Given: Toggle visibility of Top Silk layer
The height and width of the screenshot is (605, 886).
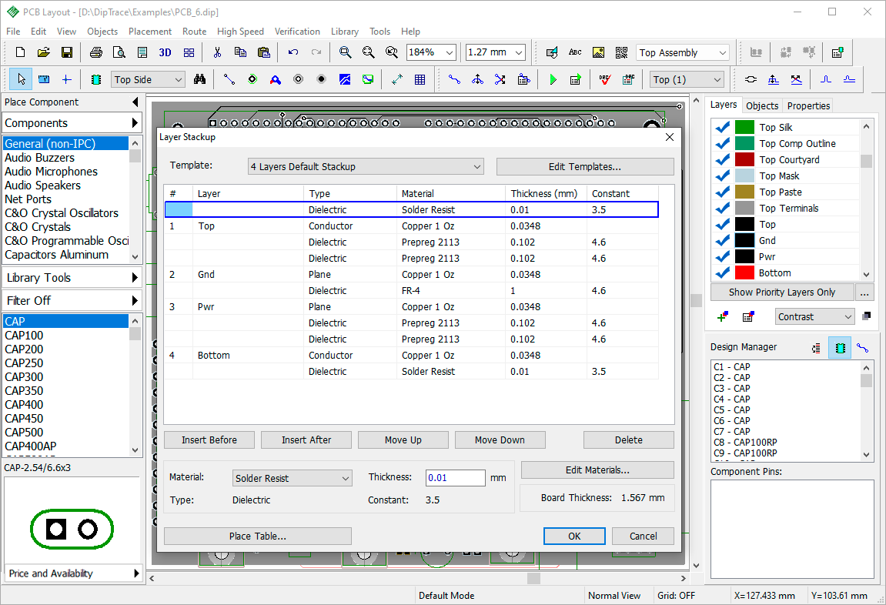Looking at the screenshot, I should point(722,127).
